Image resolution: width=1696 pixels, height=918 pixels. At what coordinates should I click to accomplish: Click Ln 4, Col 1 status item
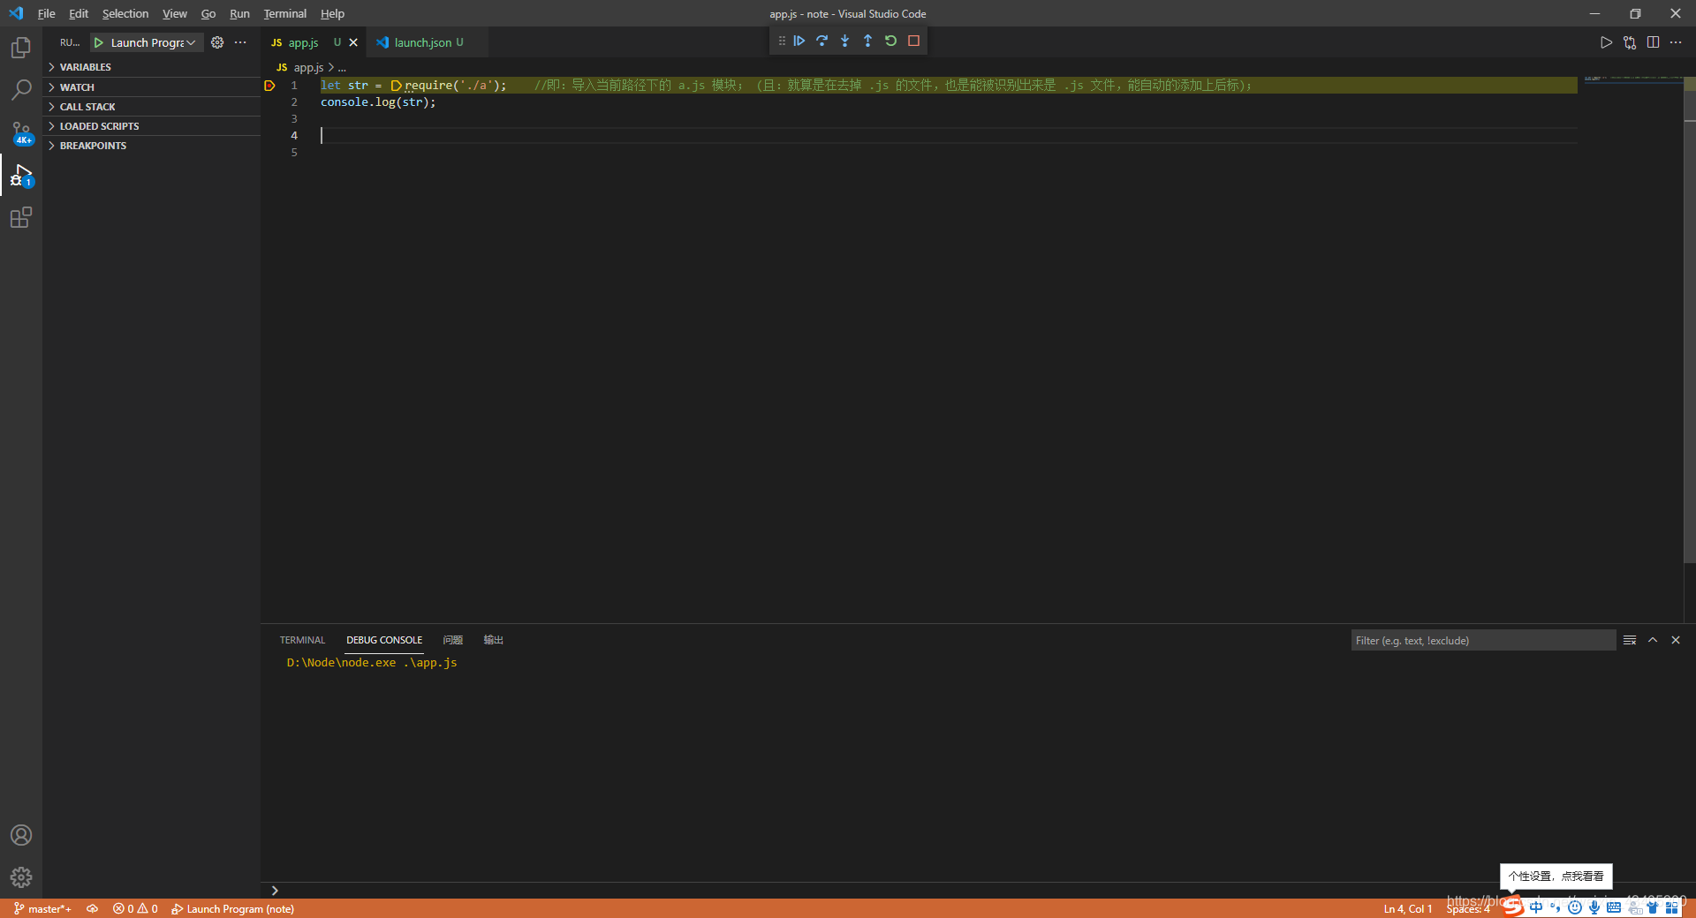point(1408,908)
